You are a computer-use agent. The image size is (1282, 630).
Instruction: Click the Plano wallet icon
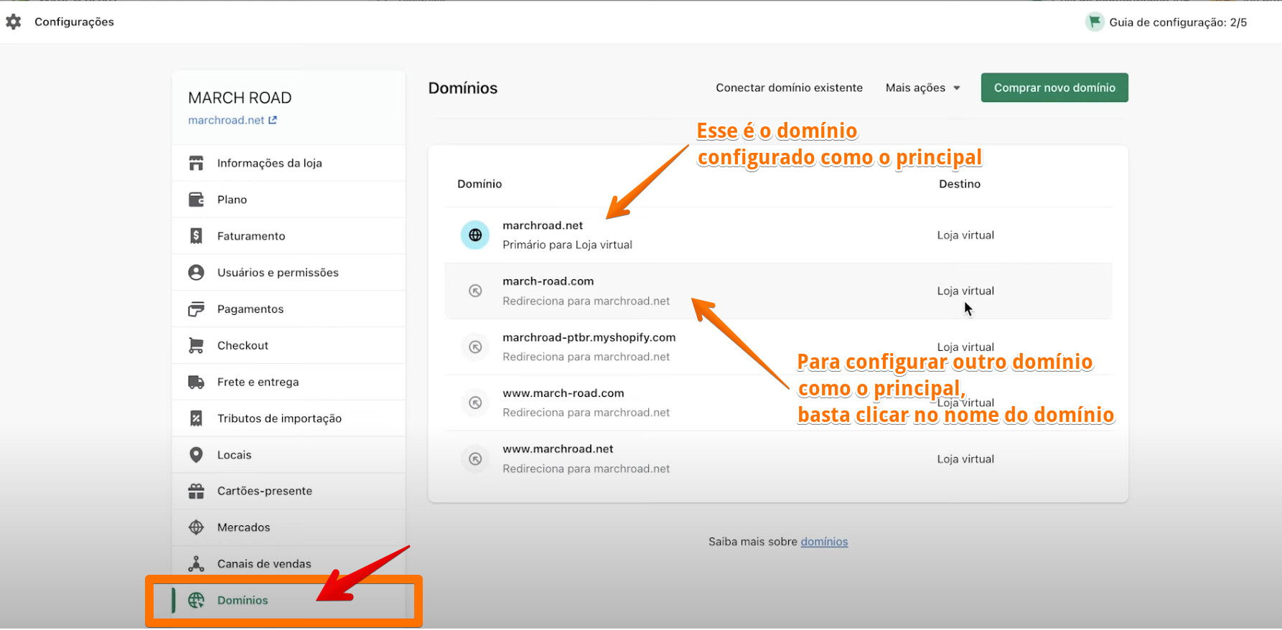[196, 199]
